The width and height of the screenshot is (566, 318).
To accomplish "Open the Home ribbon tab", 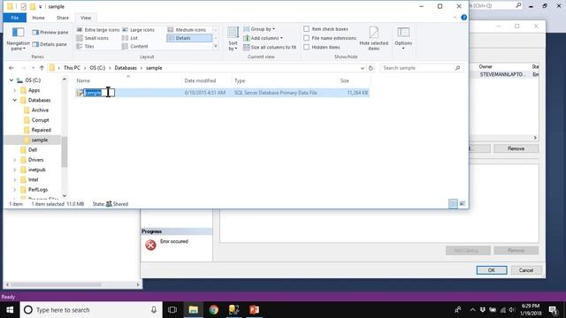I will pos(38,18).
